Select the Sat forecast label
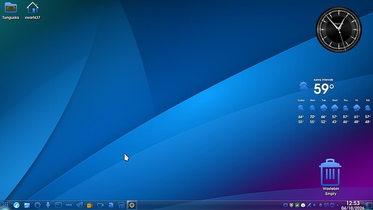Image resolution: width=373 pixels, height=210 pixels. pos(368,100)
